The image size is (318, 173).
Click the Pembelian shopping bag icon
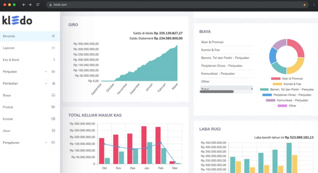(x=53, y=83)
